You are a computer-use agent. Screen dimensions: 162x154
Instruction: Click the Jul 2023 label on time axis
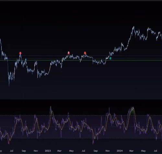(83, 151)
